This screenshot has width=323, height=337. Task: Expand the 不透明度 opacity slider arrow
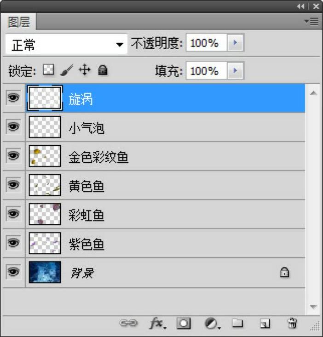point(236,43)
